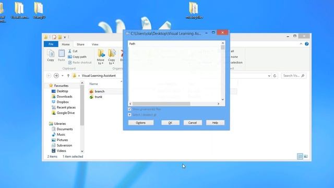Open Documents library
Viewport: 334px width, 188px height.
click(x=65, y=129)
